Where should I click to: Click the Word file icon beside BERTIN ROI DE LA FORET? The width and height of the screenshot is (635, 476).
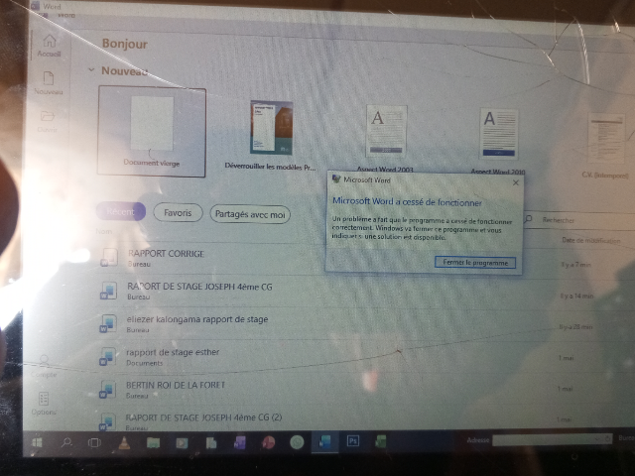[x=108, y=390]
